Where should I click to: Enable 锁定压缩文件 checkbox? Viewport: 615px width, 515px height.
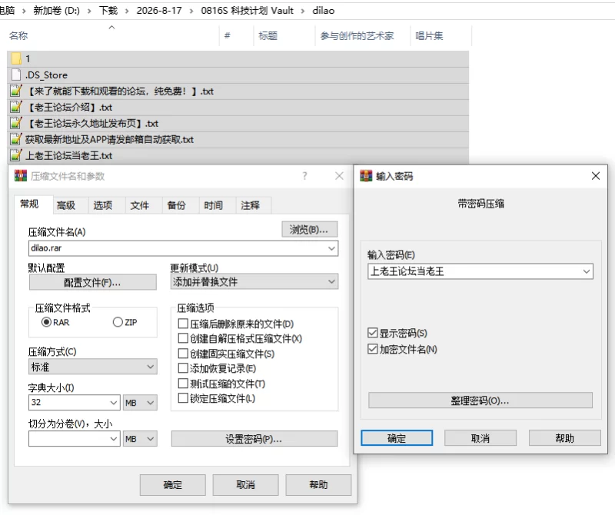coord(183,398)
